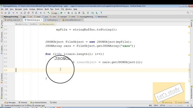Click the java breadcrumb folder
This screenshot has height=108, width=193.
pos(45,17)
